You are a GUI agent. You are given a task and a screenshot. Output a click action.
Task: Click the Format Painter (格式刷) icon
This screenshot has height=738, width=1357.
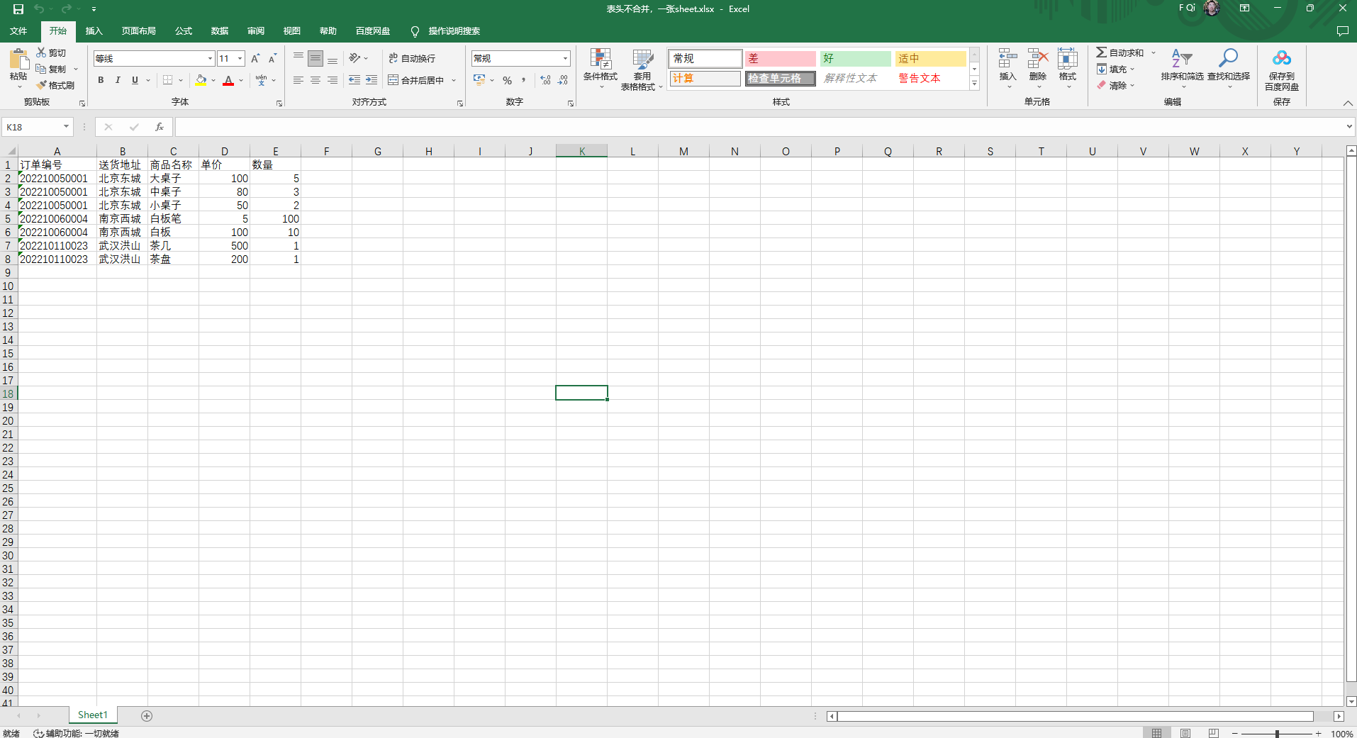(42, 85)
